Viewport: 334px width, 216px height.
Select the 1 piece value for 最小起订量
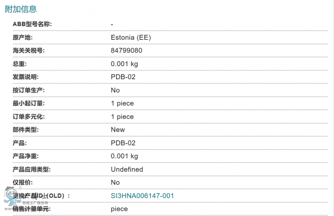tap(122, 104)
